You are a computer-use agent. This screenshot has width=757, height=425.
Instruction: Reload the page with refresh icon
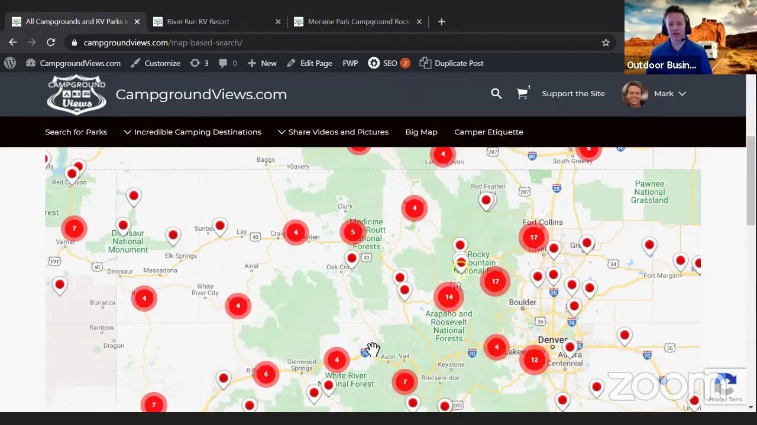[51, 42]
